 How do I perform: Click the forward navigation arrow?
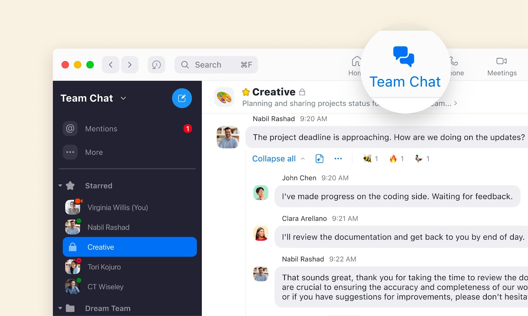tap(130, 65)
